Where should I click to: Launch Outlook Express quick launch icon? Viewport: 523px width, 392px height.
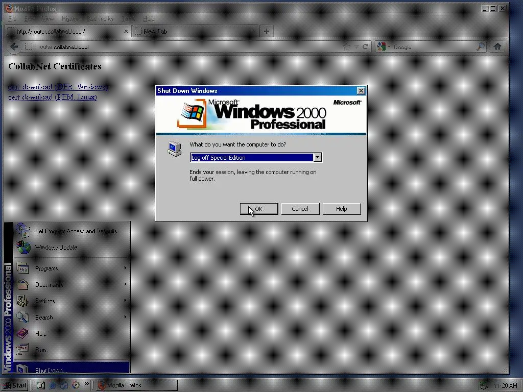point(64,385)
